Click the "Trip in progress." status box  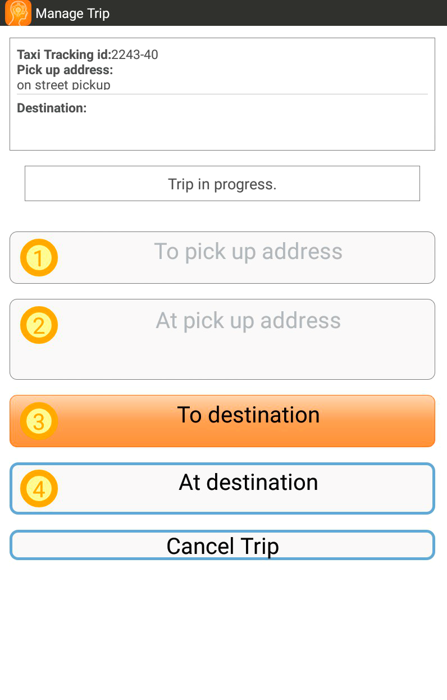222,183
